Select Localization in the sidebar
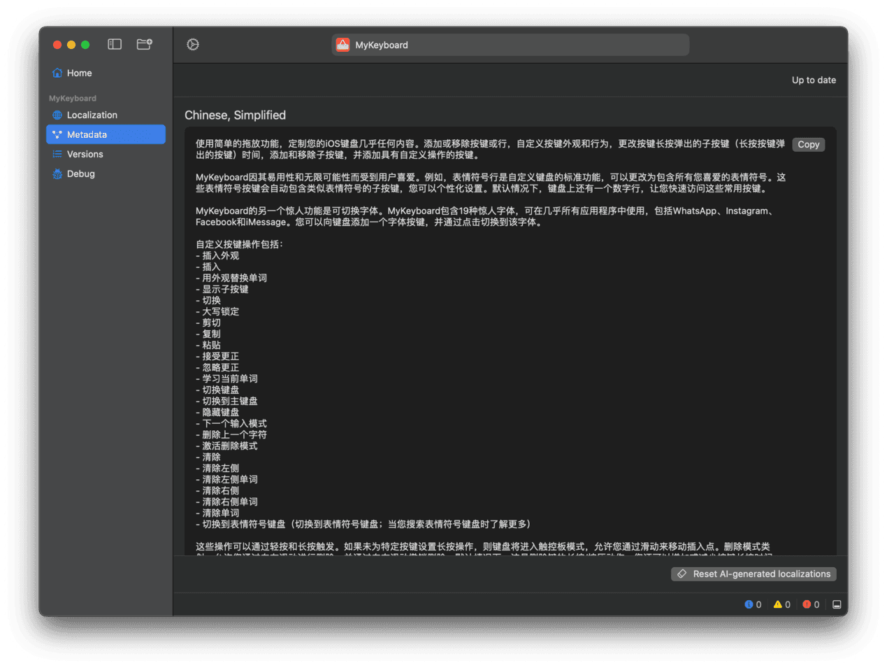Image resolution: width=887 pixels, height=668 pixels. pyautogui.click(x=106, y=115)
